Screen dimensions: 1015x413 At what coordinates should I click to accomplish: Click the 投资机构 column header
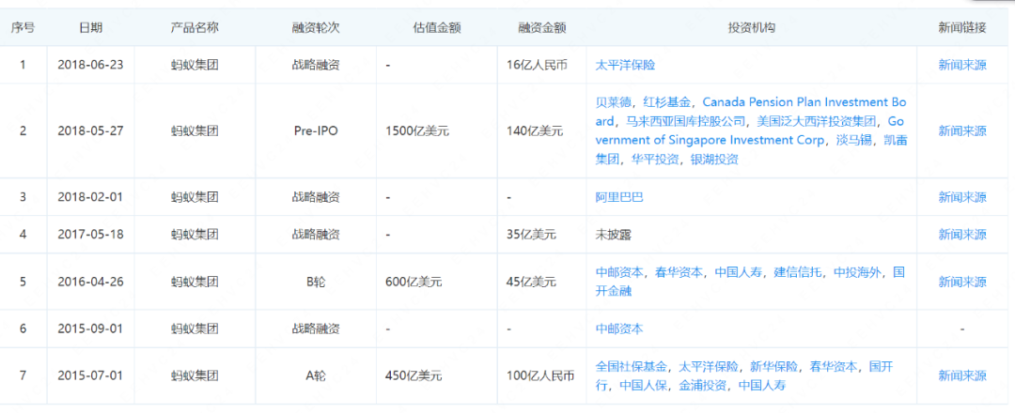752,28
